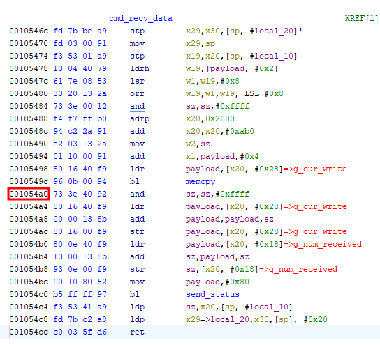Image resolution: width=380 pixels, height=345 pixels.
Task: Click local_20 in first stp operand
Action: (x=274, y=31)
